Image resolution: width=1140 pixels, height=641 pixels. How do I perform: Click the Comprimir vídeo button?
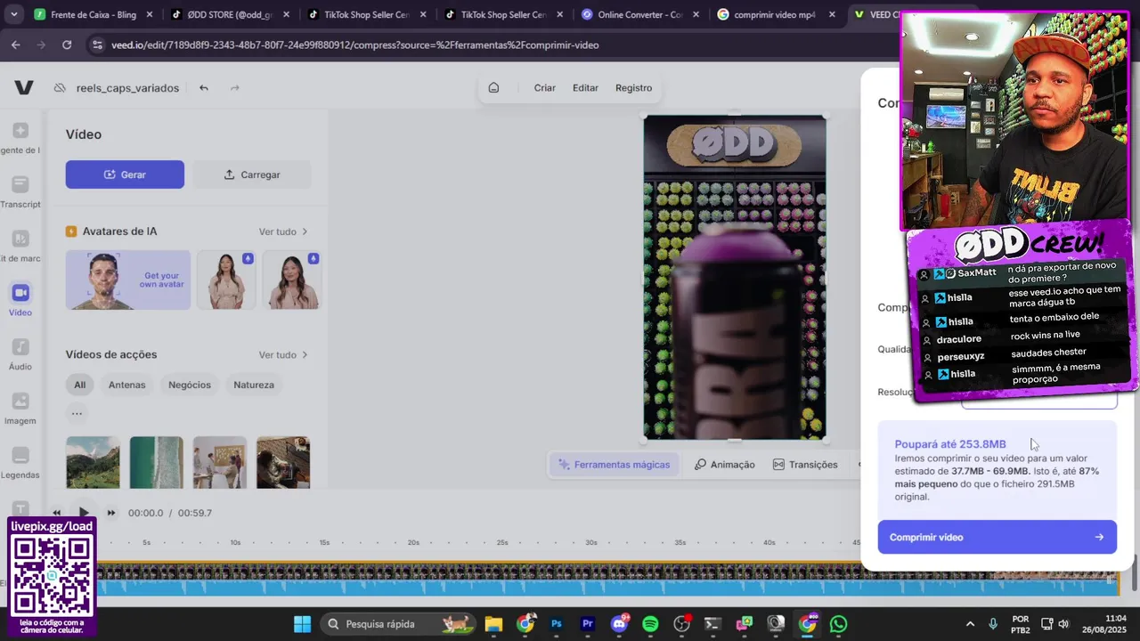[x=997, y=537]
